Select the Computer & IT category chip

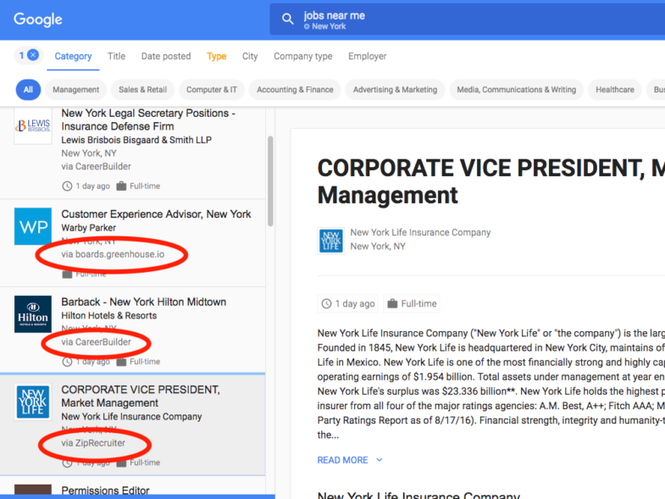212,90
